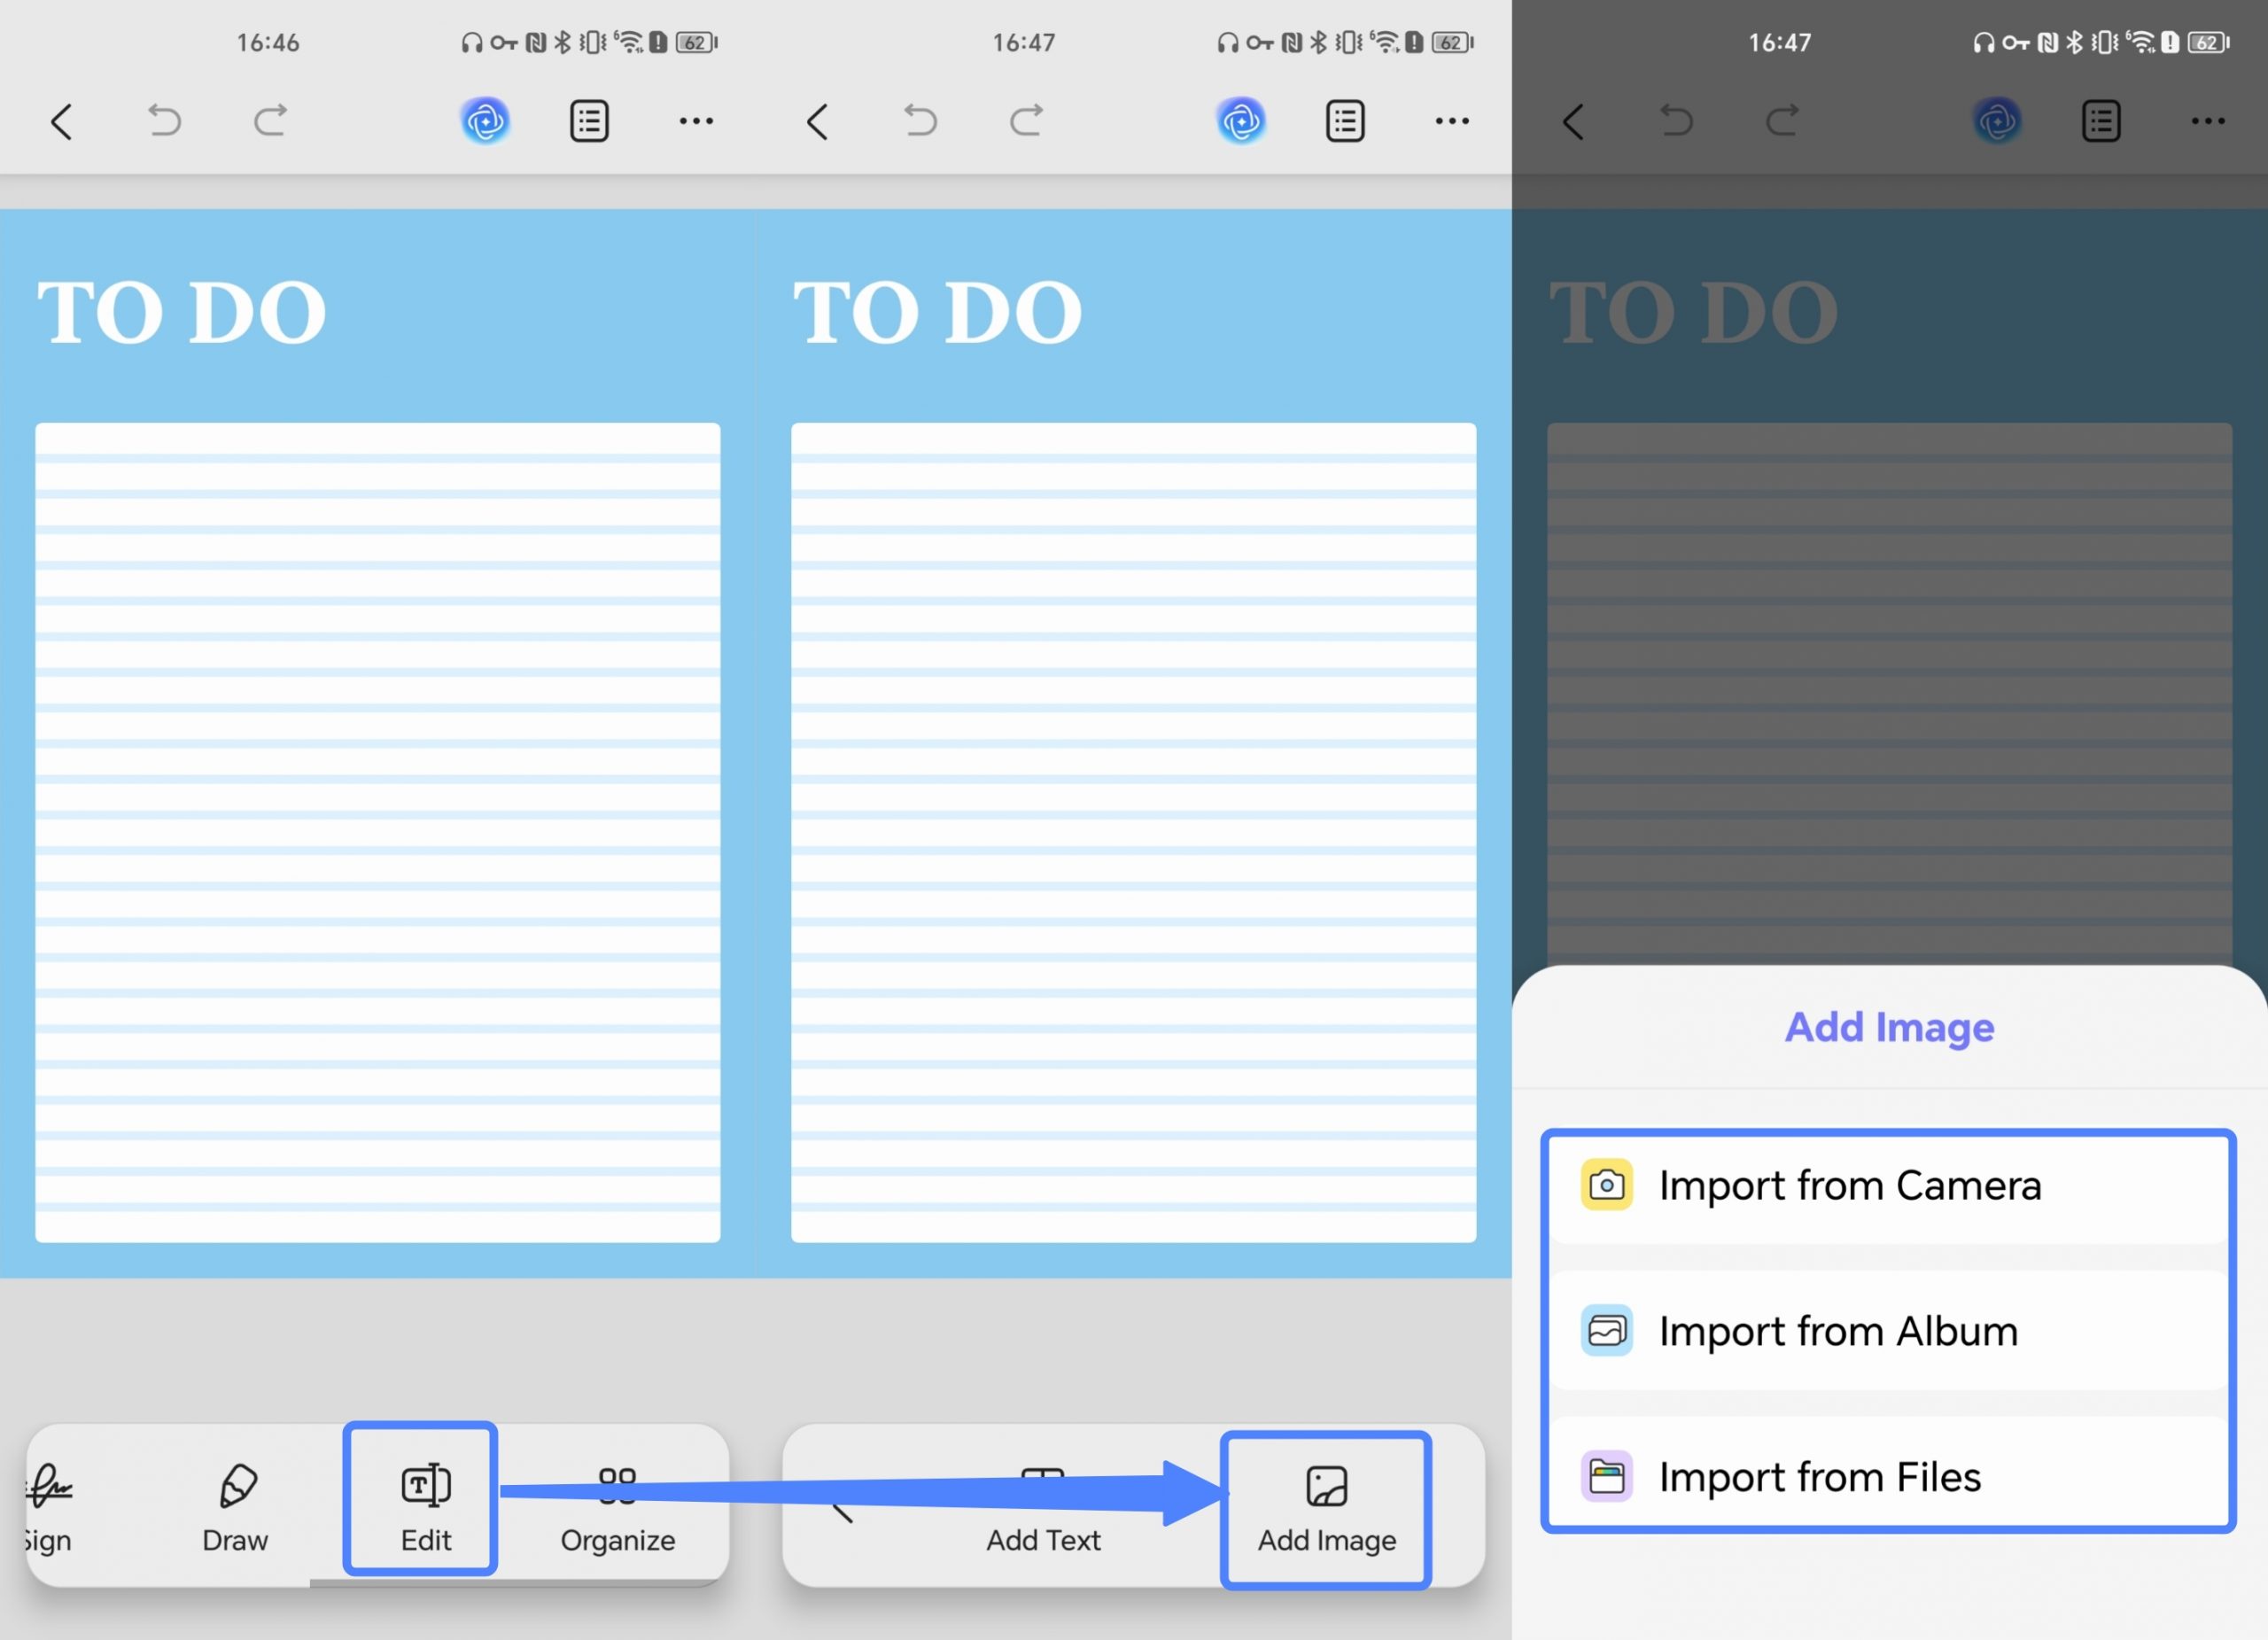Tap the battery indicator in the left status bar
Image resolution: width=2268 pixels, height=1640 pixels.
pos(697,43)
